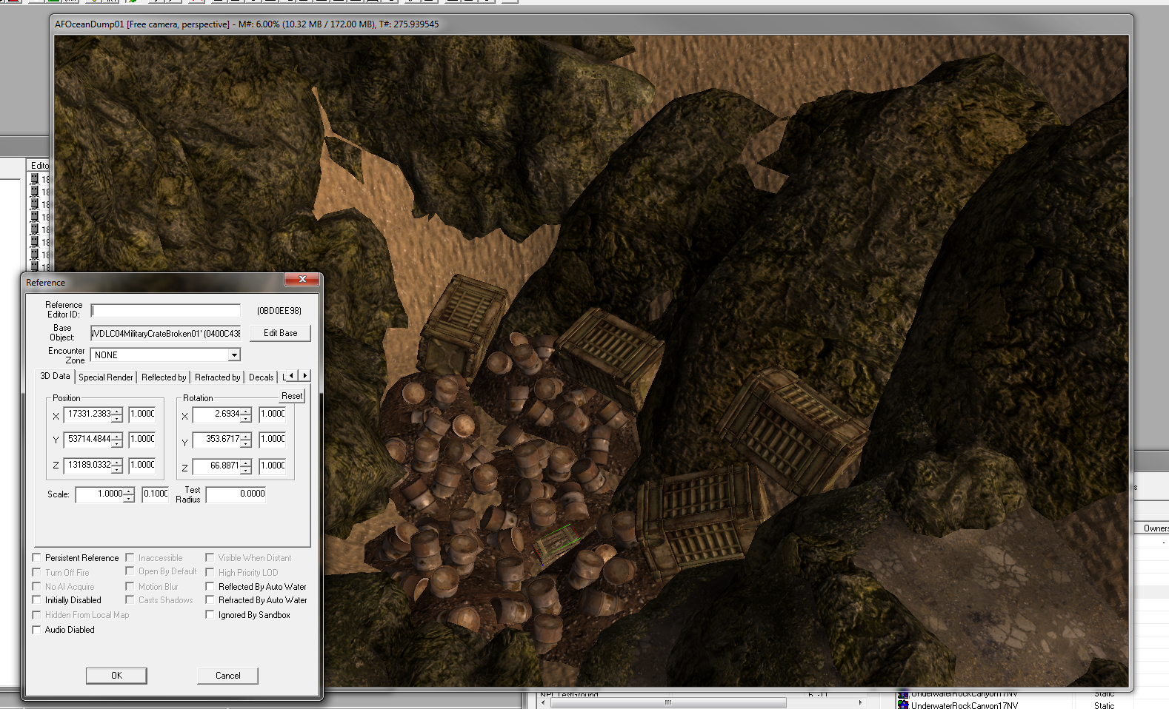Click the tab strip right arrow

304,376
